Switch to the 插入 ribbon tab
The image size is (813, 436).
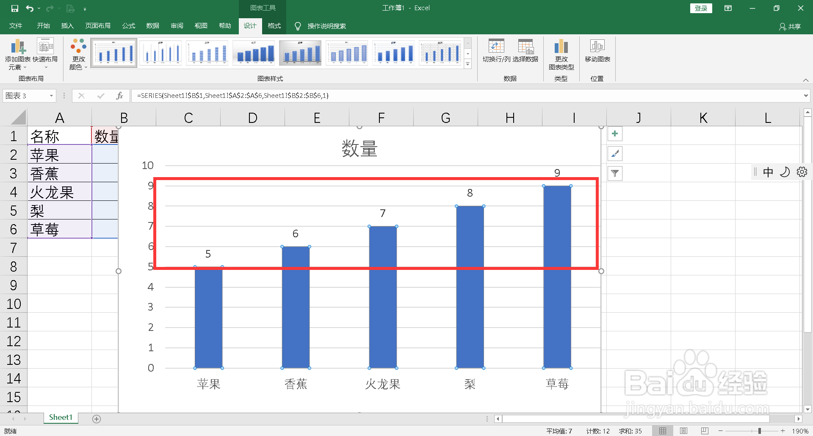coord(67,26)
